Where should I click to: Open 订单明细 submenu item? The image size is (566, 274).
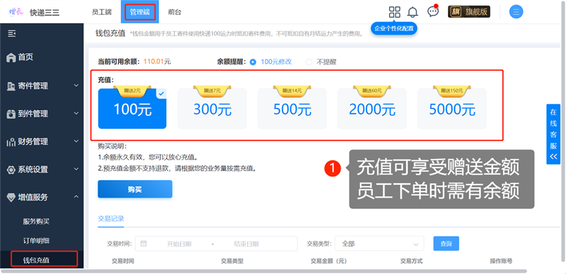(x=36, y=241)
